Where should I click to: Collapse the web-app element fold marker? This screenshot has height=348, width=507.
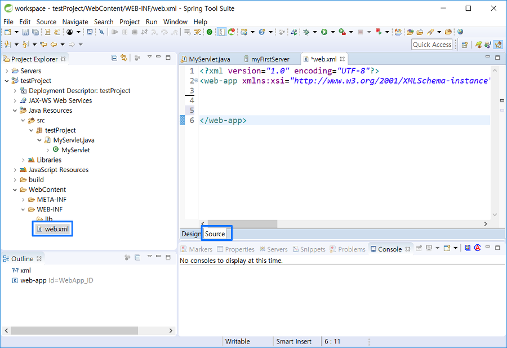pos(196,81)
